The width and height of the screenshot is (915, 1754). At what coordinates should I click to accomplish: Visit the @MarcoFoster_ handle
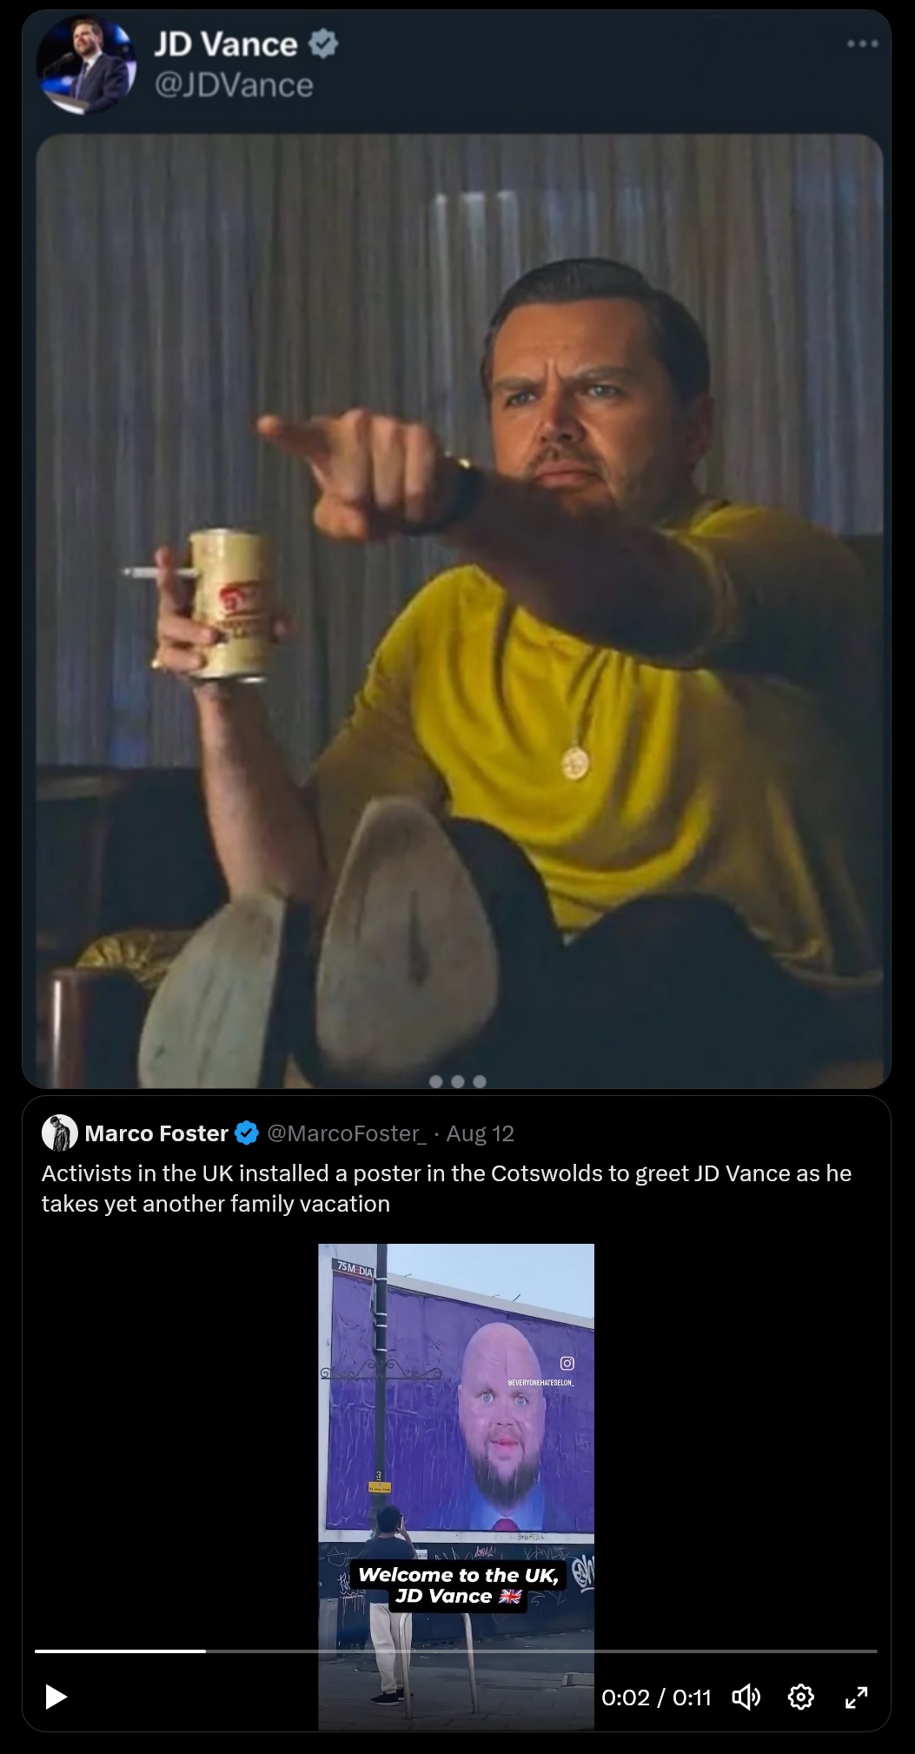click(x=347, y=1133)
